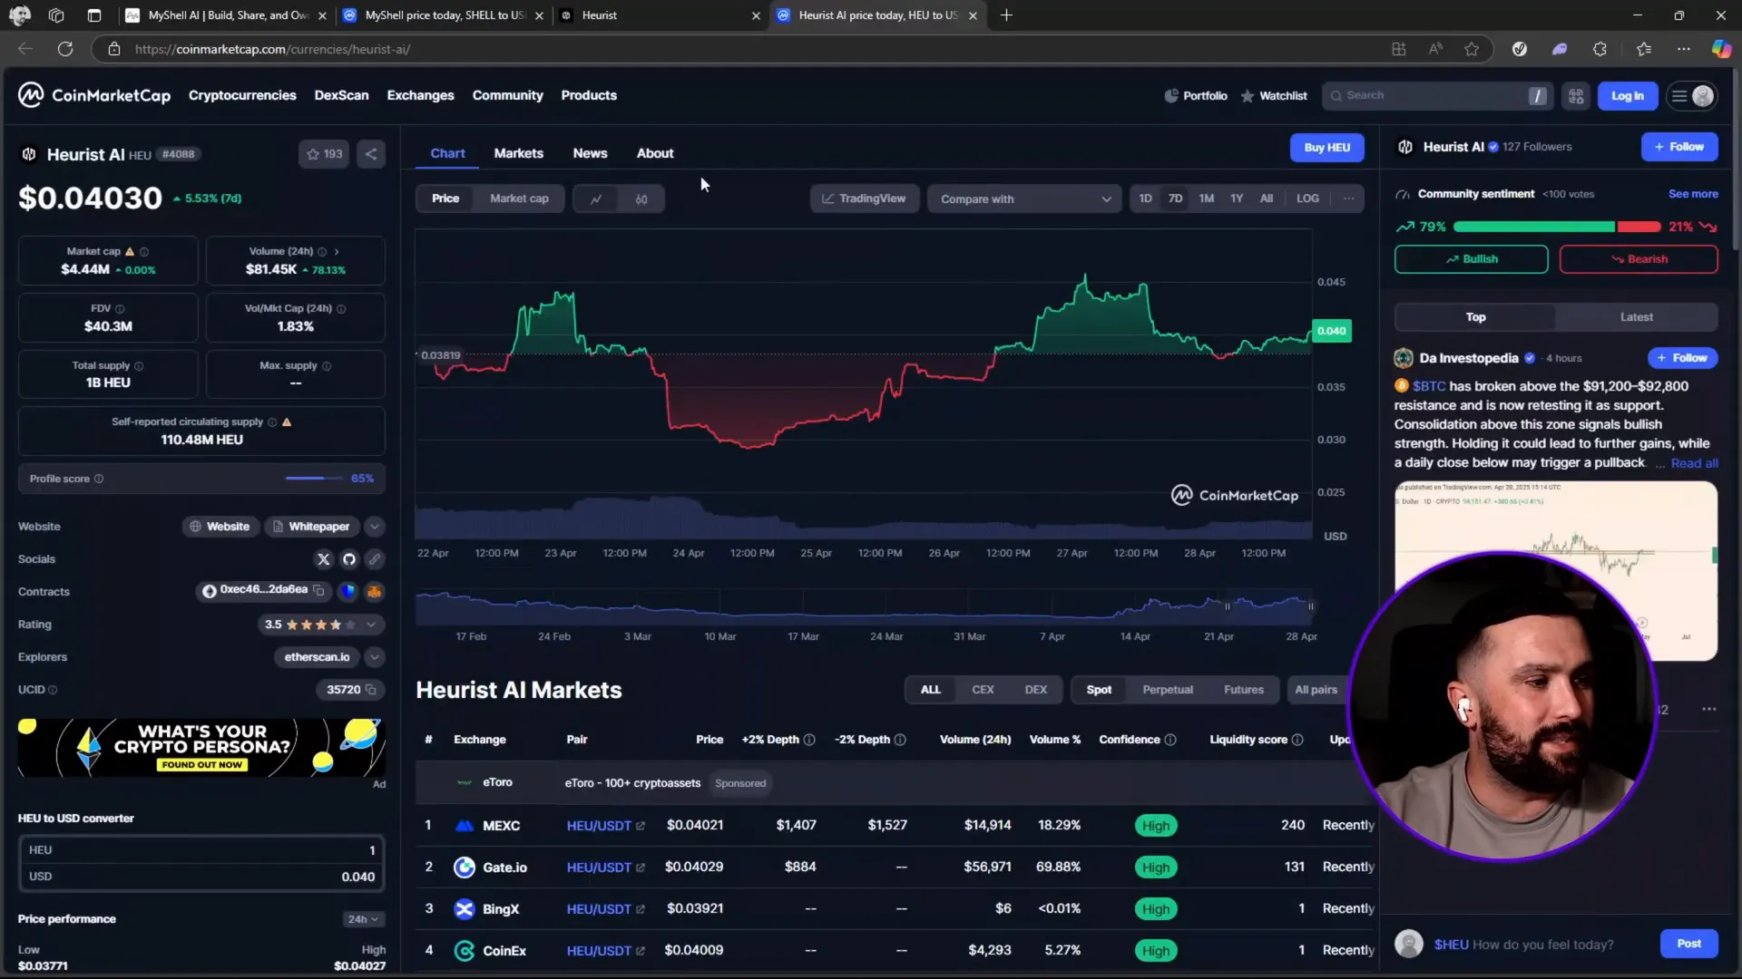
Task: Open the chat link social icon
Action: click(375, 559)
